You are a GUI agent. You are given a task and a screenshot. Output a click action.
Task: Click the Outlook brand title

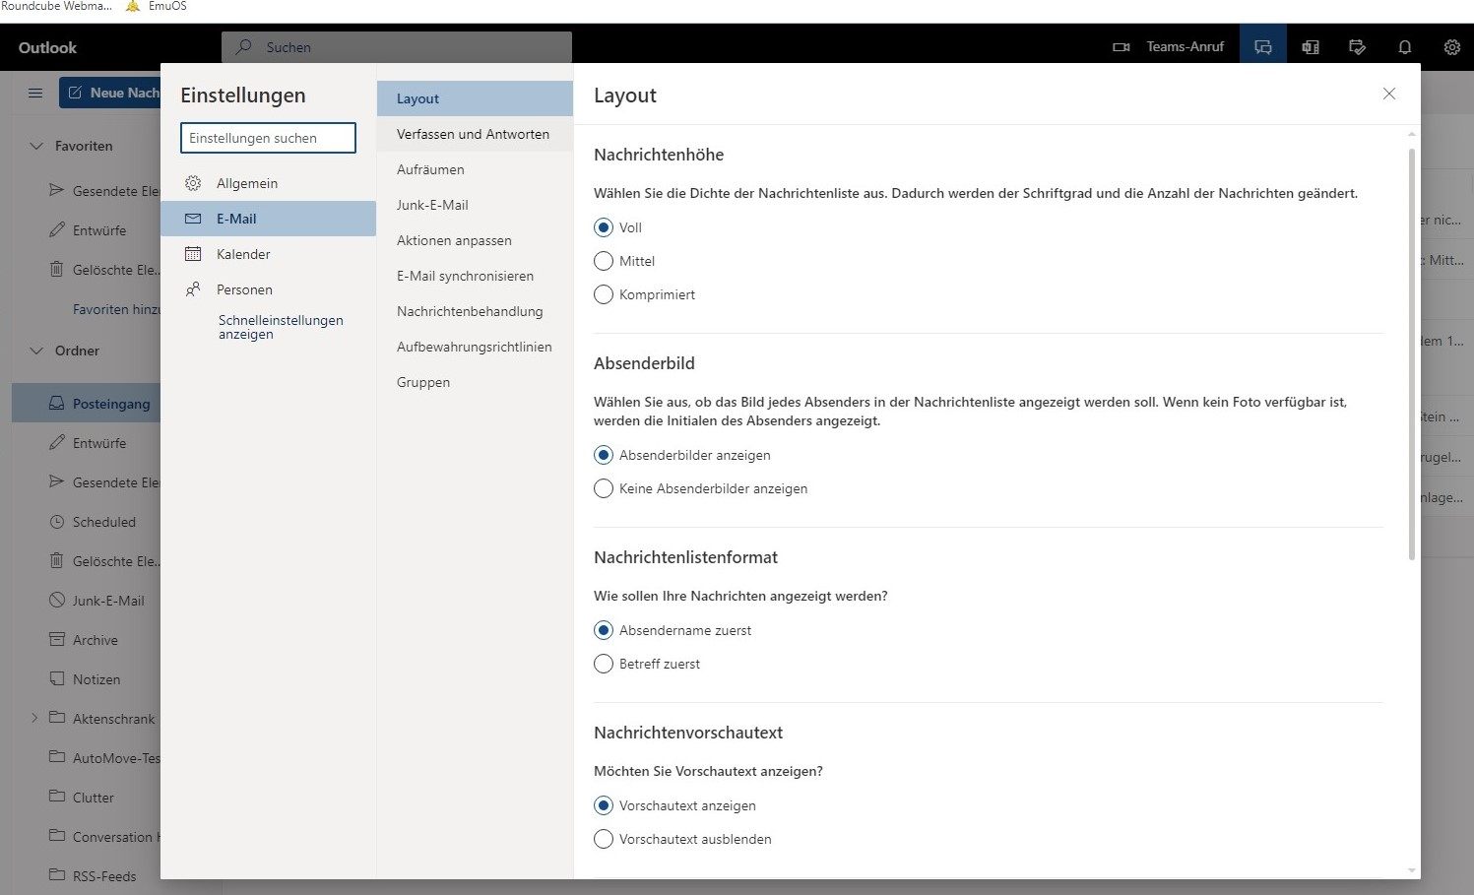(x=47, y=47)
